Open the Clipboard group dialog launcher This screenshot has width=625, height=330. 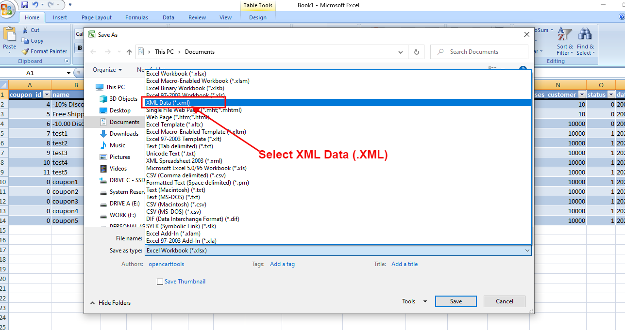[66, 61]
